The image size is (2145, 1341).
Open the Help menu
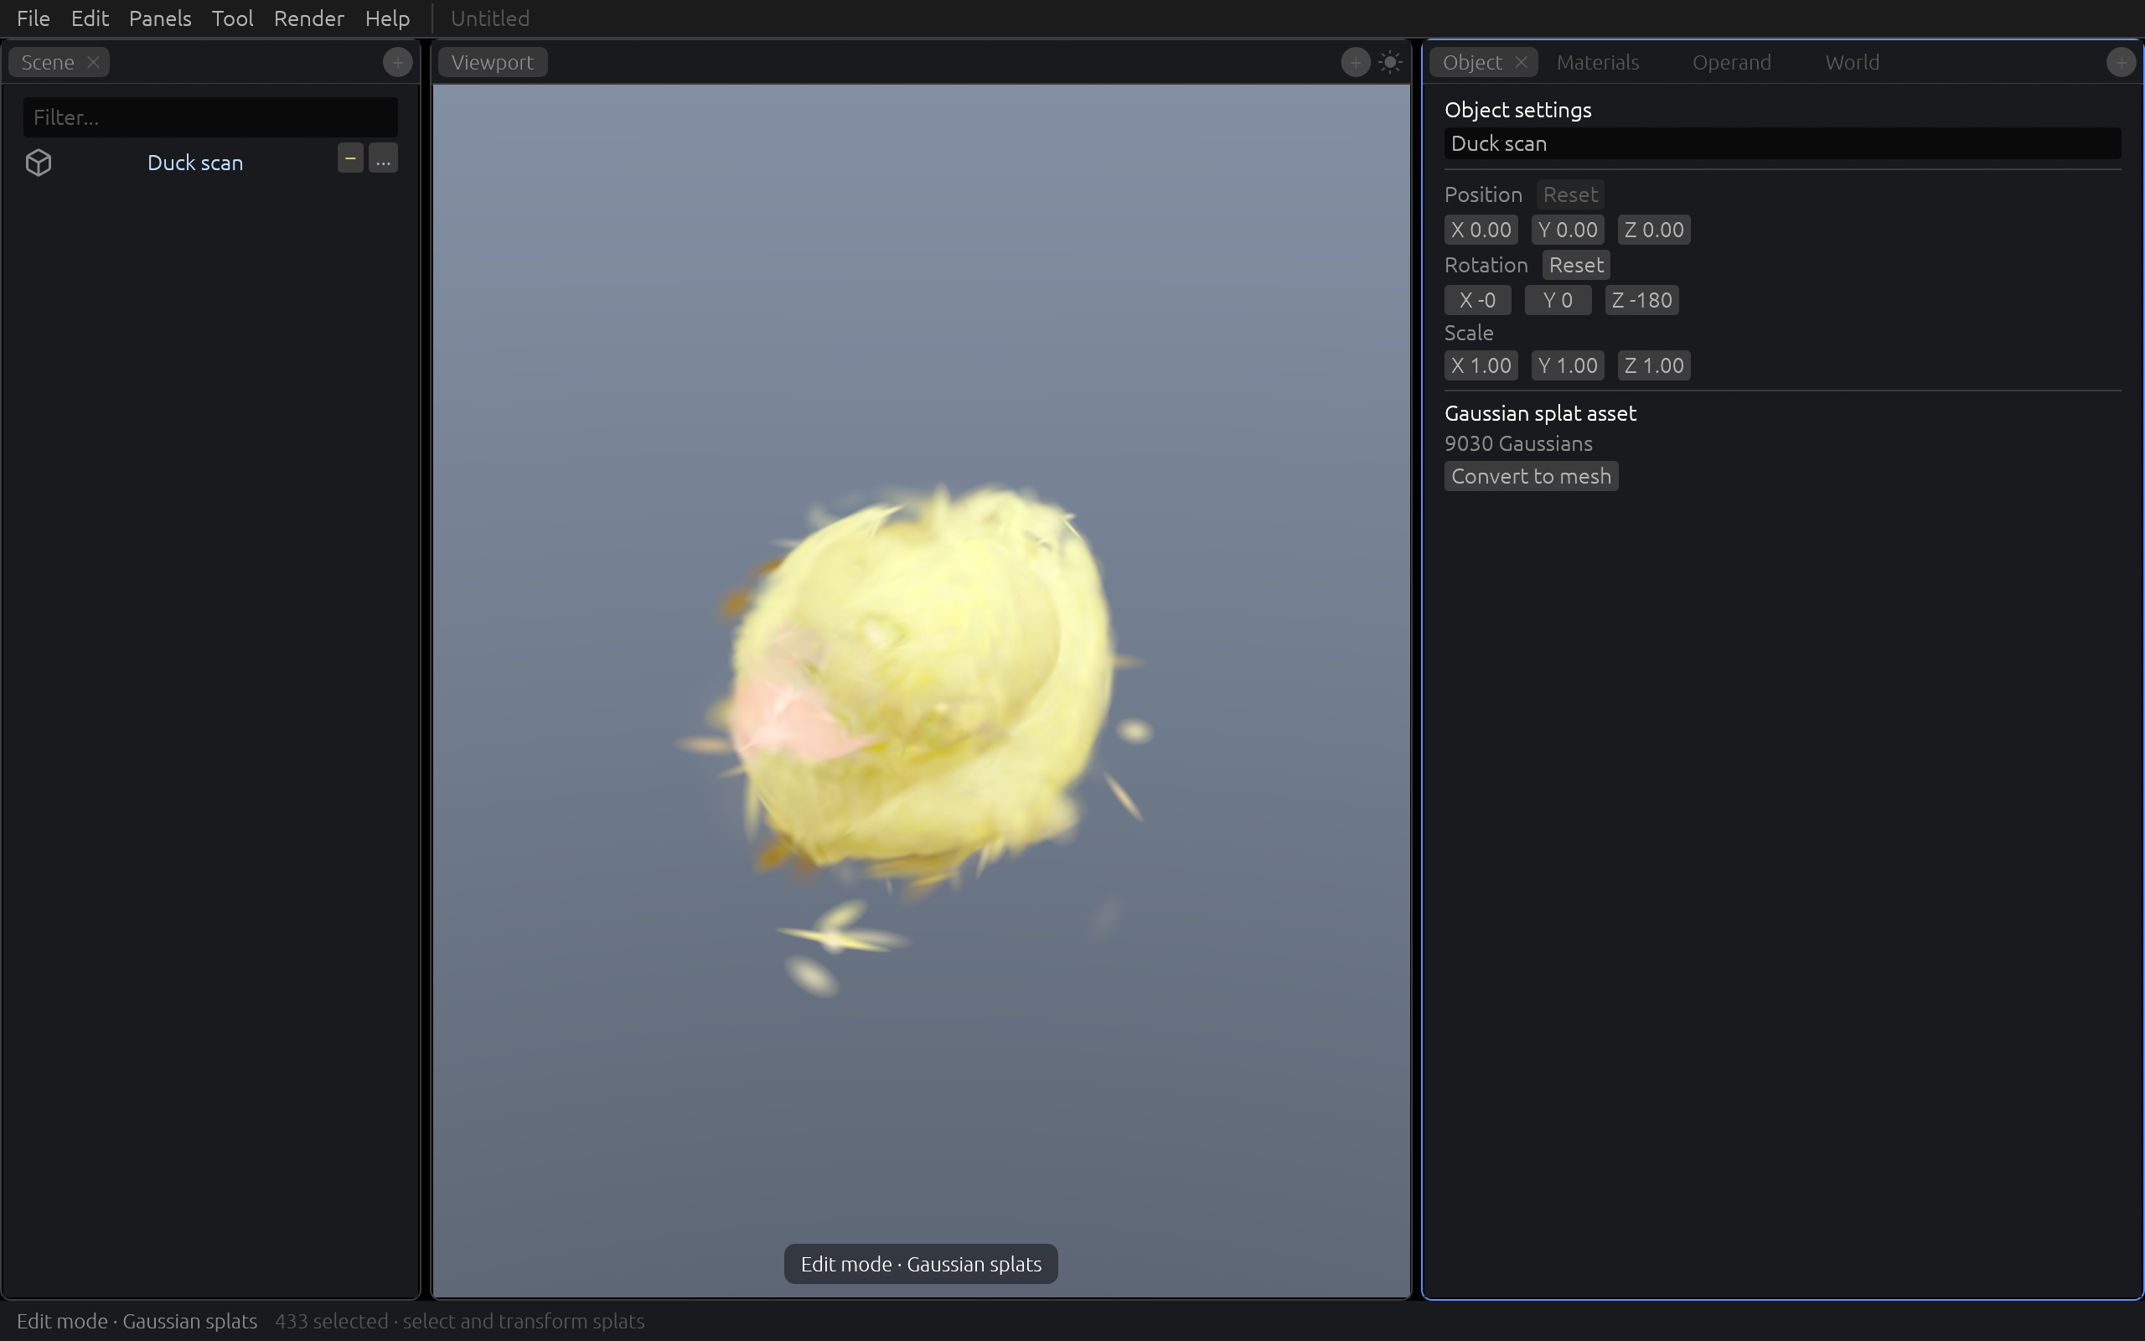pyautogui.click(x=387, y=18)
